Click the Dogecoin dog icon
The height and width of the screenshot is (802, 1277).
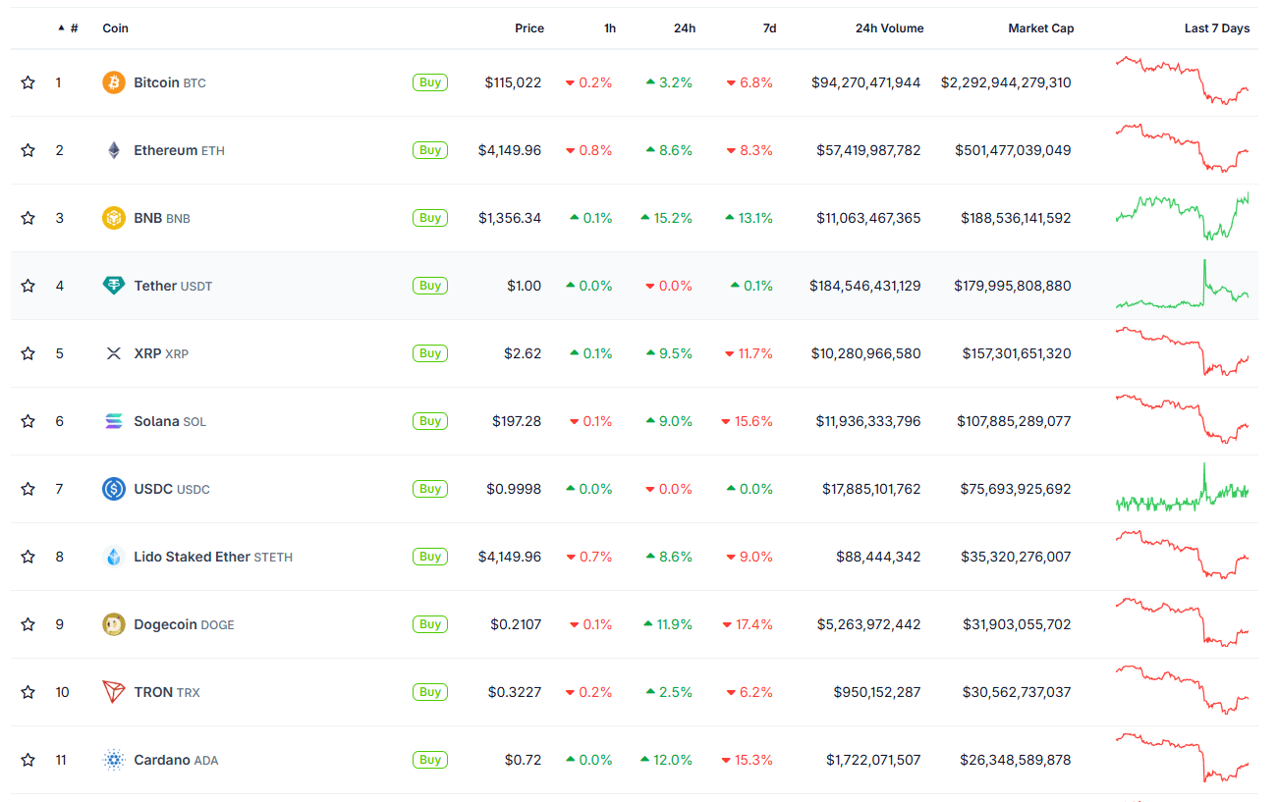pyautogui.click(x=114, y=624)
